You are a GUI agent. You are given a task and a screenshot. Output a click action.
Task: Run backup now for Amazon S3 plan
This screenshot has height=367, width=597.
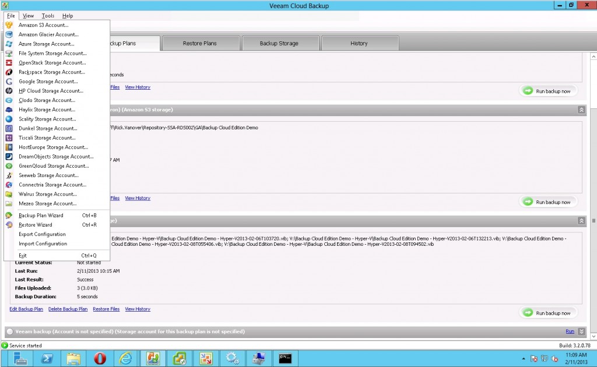[x=548, y=202]
